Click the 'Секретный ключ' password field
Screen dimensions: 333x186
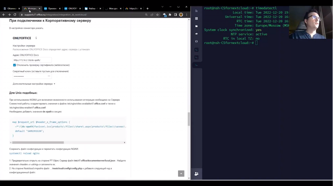pyautogui.click(x=32, y=76)
